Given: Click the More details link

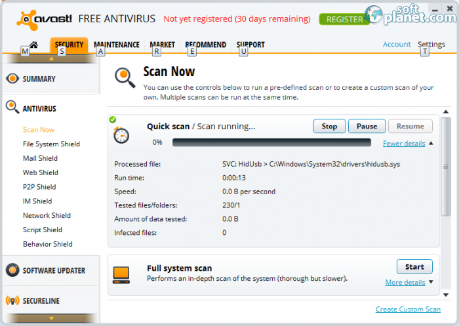Looking at the screenshot, I should (405, 282).
